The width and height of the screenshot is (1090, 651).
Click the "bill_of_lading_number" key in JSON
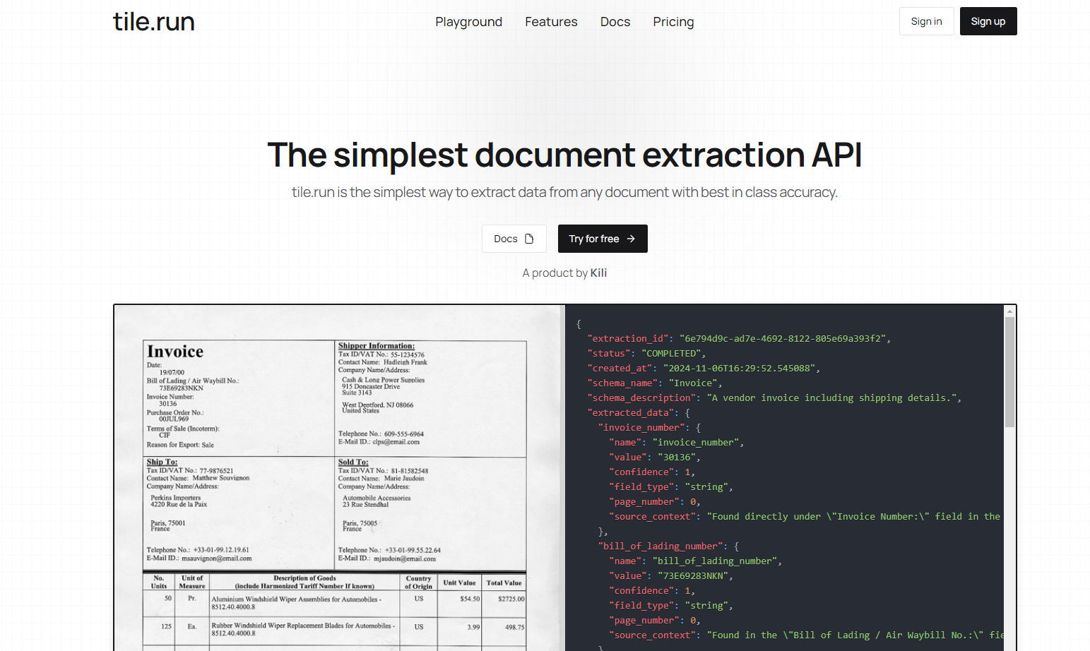point(662,547)
